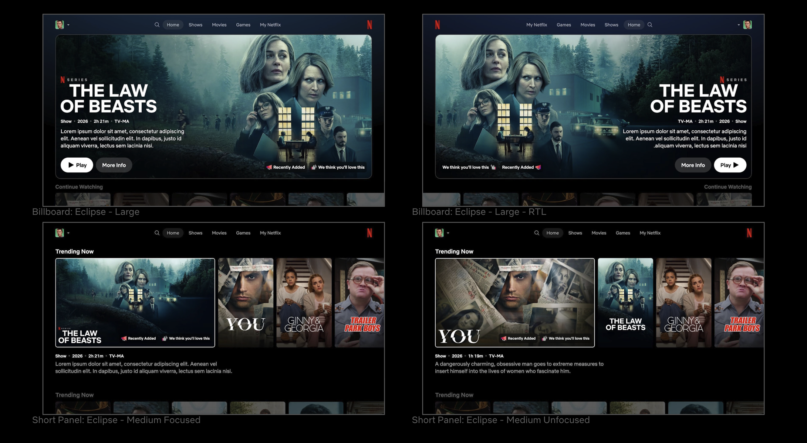
Task: Click search icon in Medium Focused panel
Action: (x=157, y=233)
